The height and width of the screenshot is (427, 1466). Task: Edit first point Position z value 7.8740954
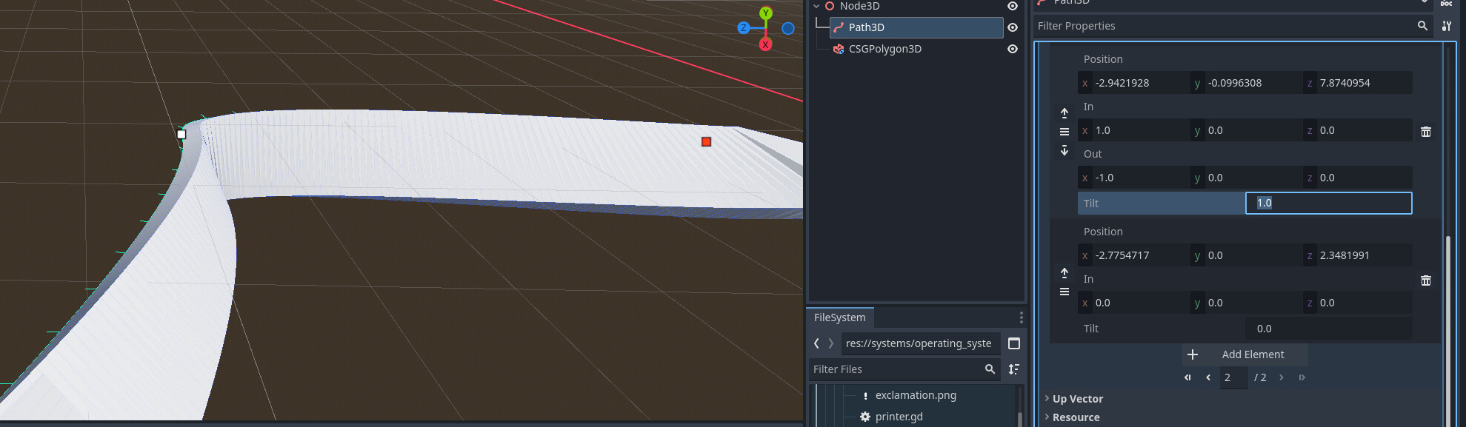[1357, 83]
